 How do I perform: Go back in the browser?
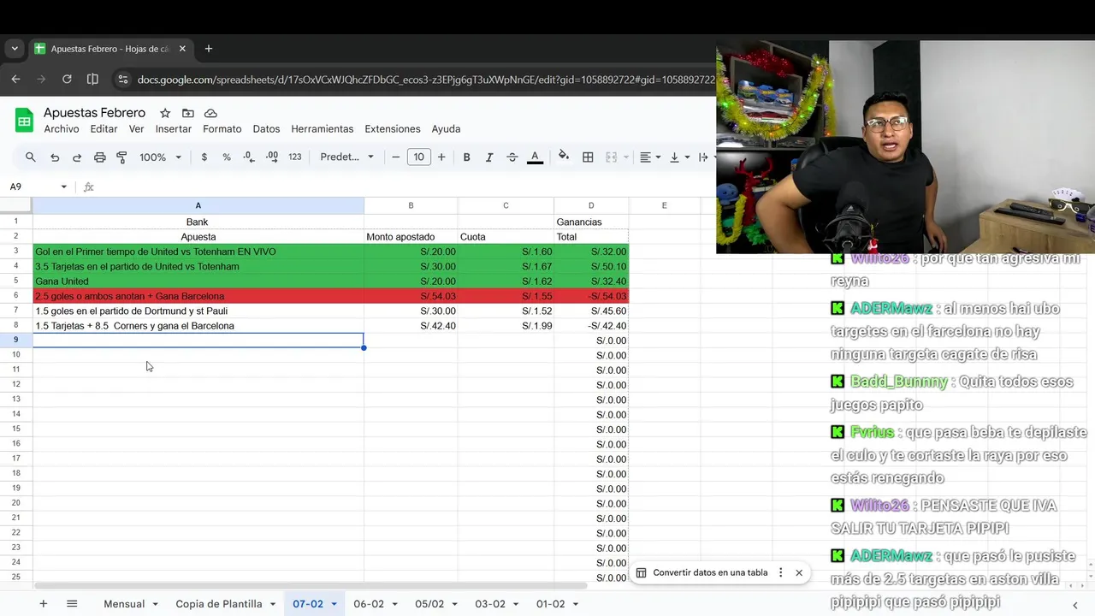[x=15, y=80]
